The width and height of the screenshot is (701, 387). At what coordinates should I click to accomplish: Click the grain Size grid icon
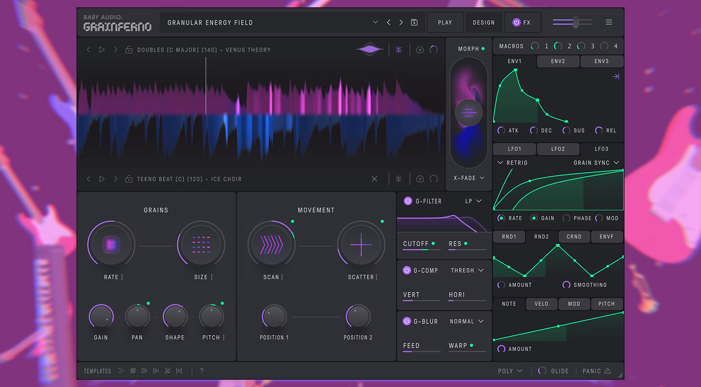tap(202, 244)
